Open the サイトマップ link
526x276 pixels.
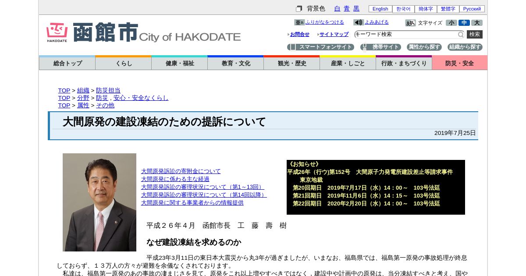click(334, 34)
